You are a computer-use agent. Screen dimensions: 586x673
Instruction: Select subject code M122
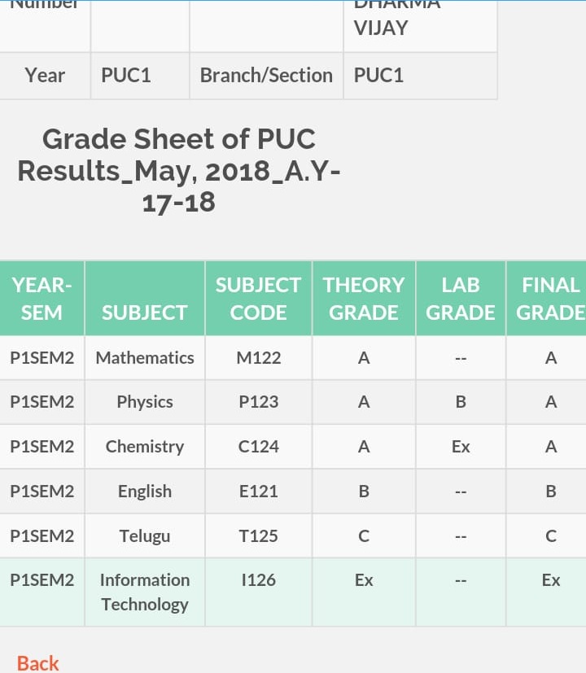pyautogui.click(x=259, y=357)
